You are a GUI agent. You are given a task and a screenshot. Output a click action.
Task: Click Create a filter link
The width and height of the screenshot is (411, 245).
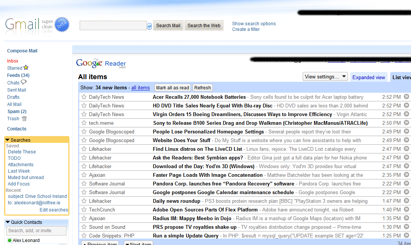point(246,29)
